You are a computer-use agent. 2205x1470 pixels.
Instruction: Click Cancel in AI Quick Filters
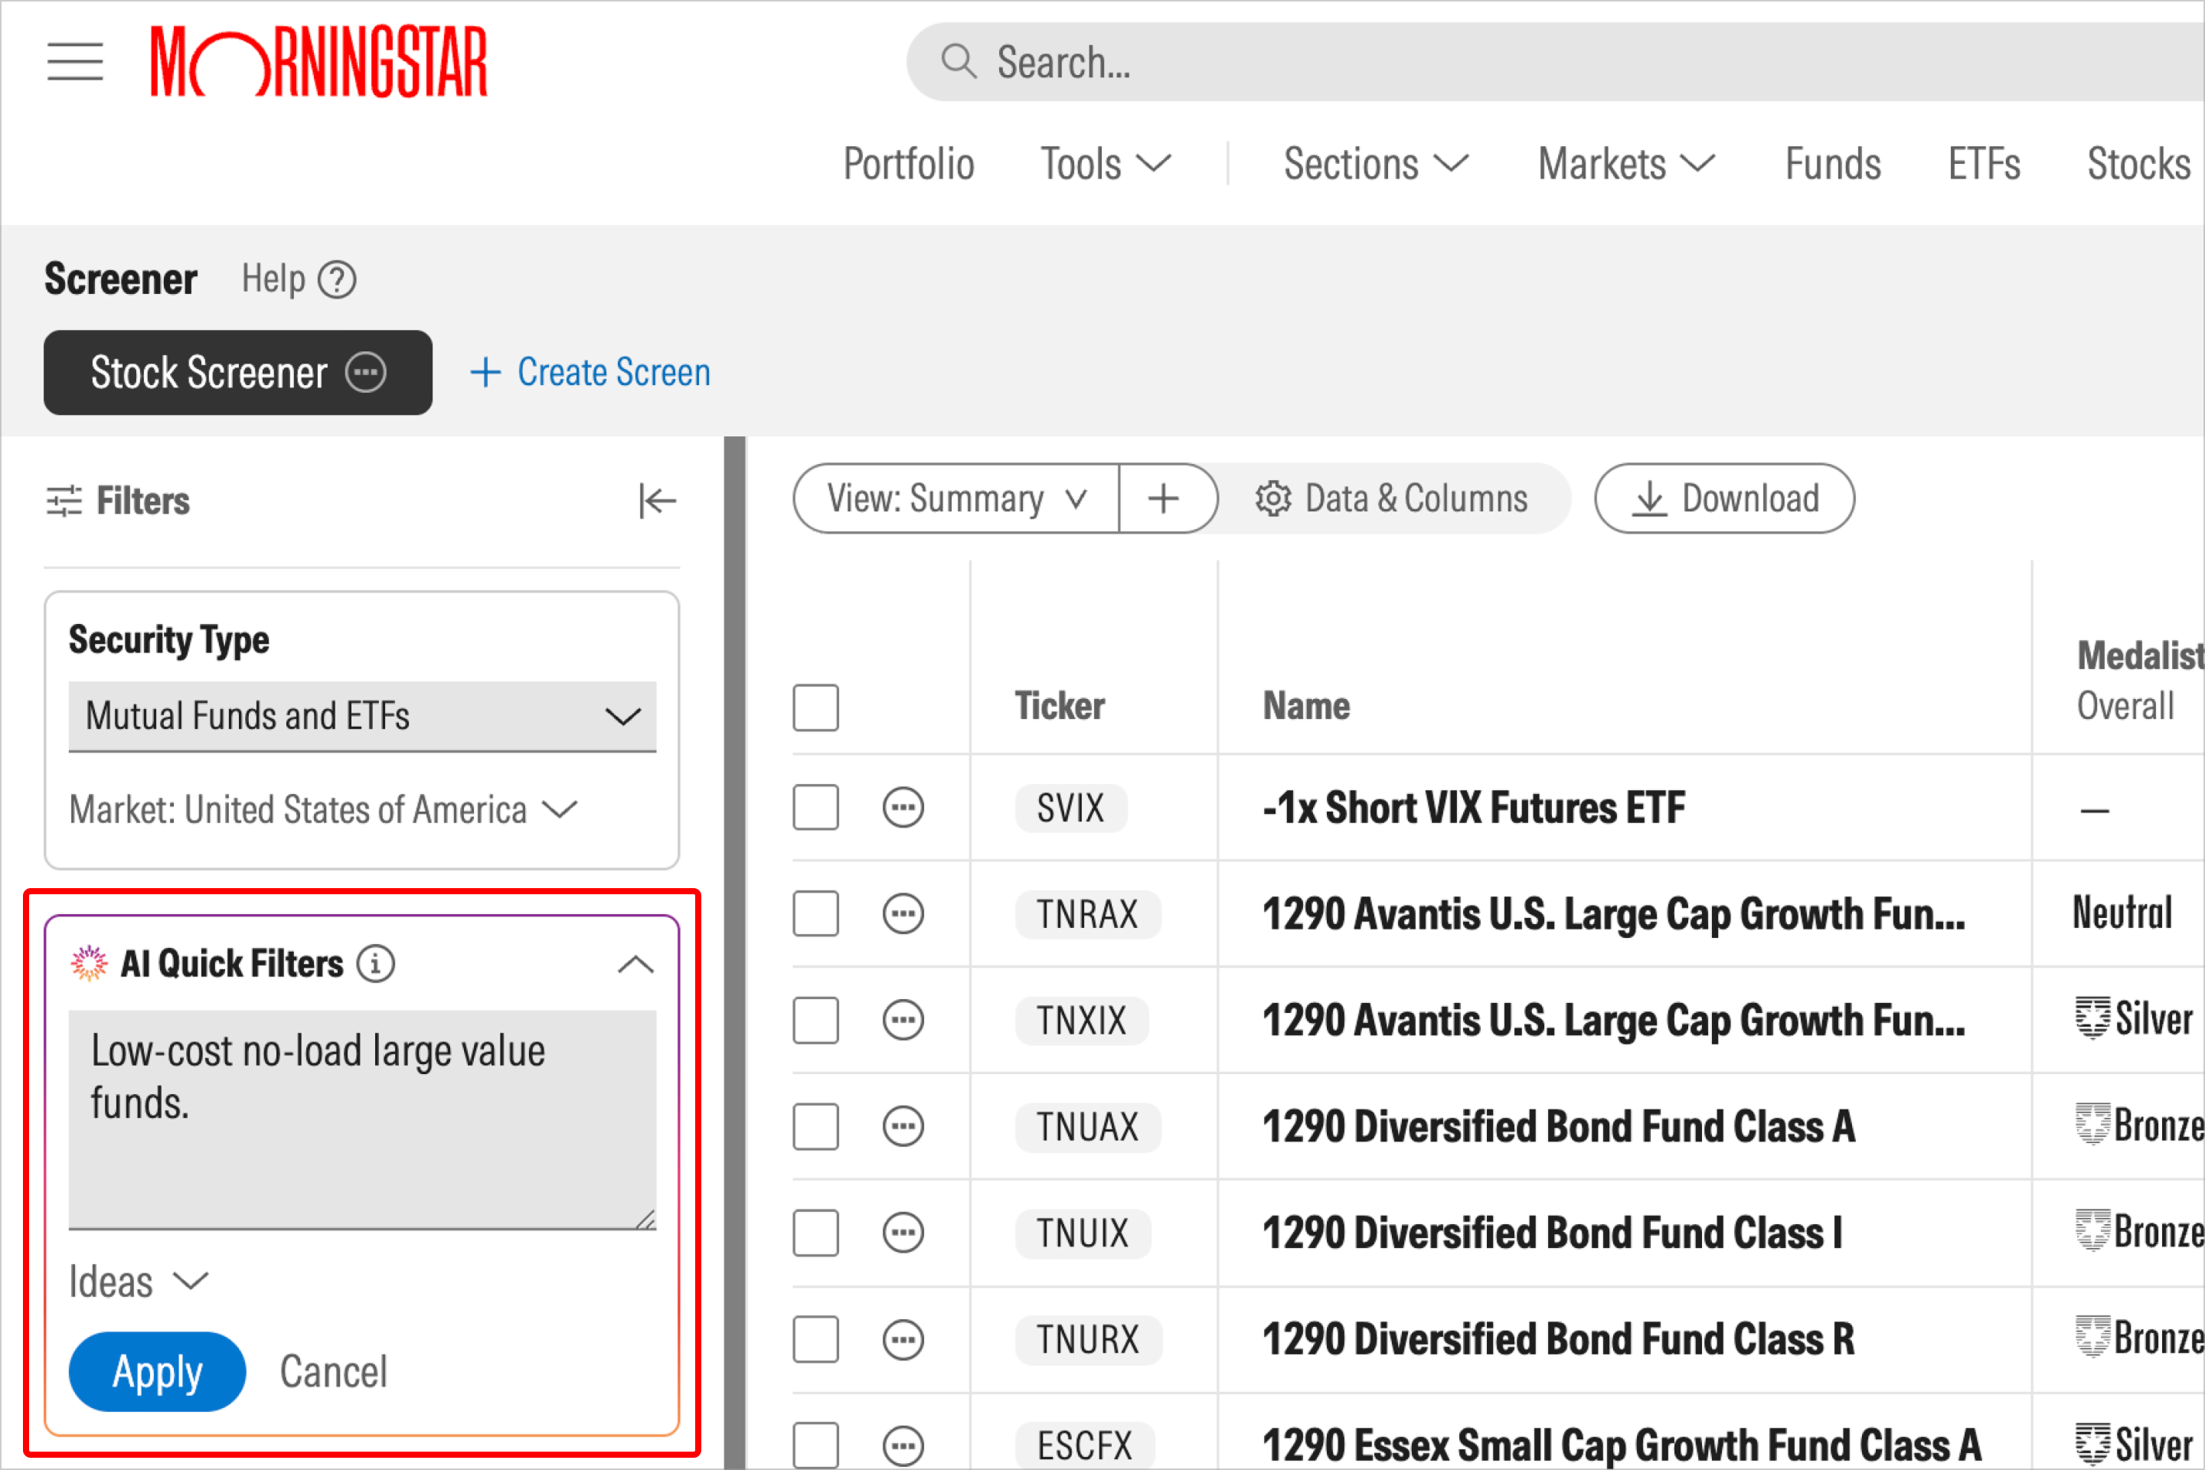pyautogui.click(x=334, y=1373)
